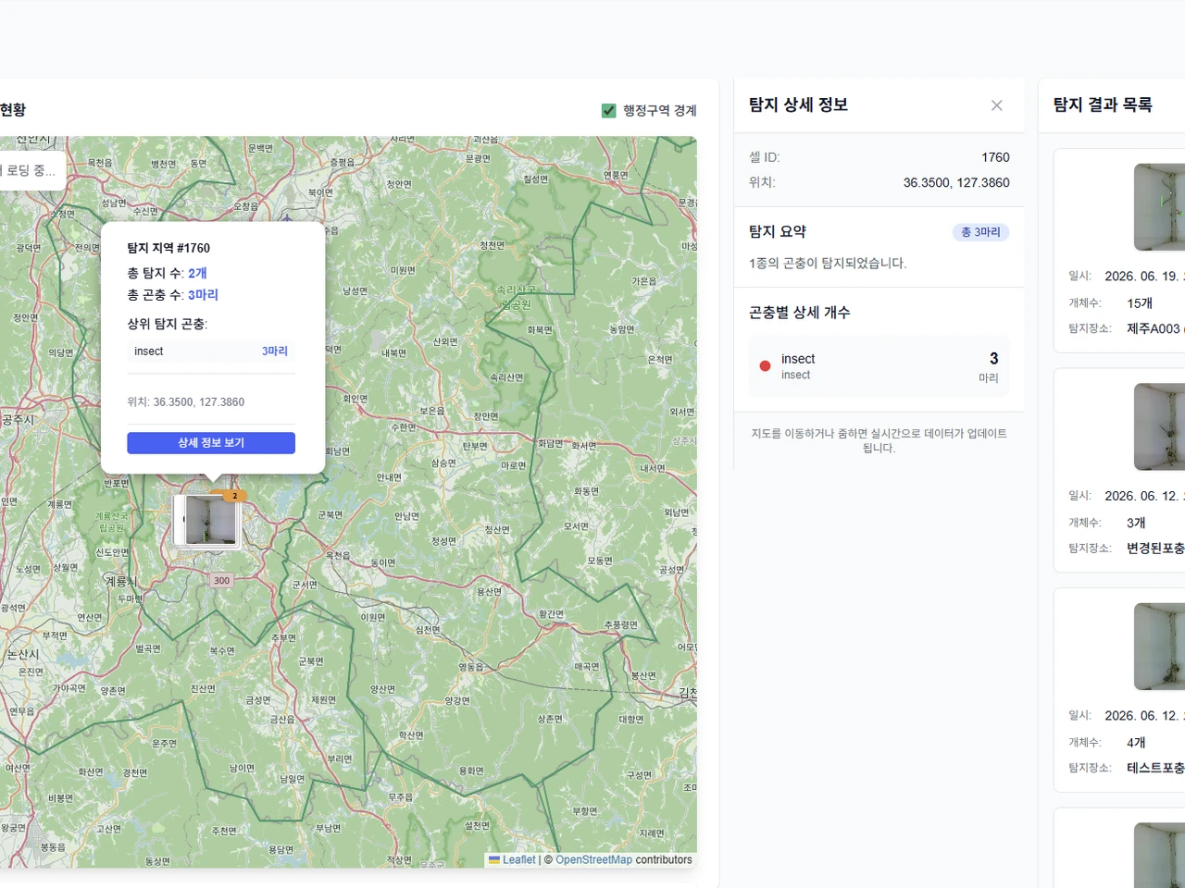Click the 탐지 결과 목록 heading
Viewport: 1185px width, 888px height.
click(1103, 105)
